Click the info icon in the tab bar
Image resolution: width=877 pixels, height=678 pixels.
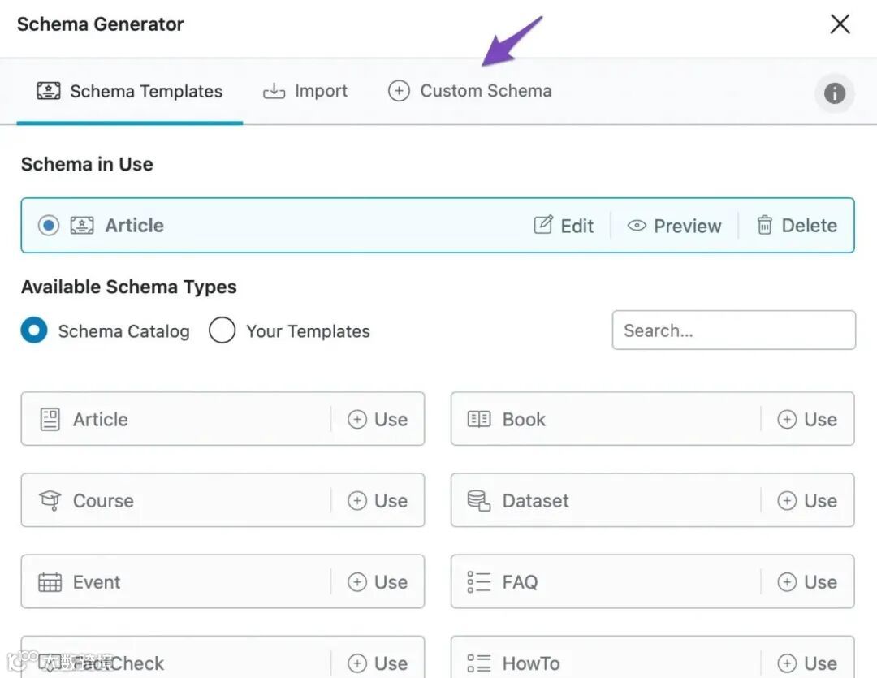834,93
